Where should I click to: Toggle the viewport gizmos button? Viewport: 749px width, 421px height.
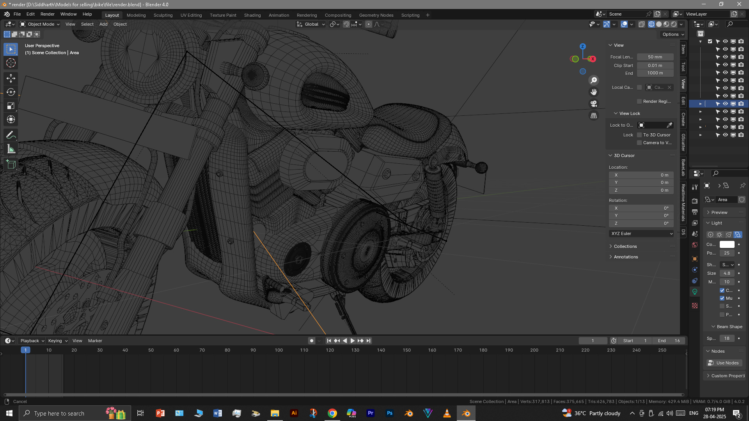tap(607, 24)
